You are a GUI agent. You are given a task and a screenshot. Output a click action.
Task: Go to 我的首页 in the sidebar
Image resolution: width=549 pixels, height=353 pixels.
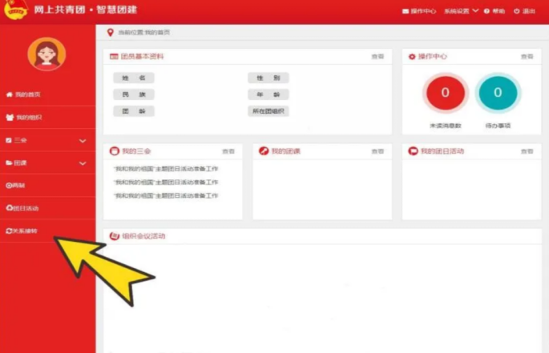pyautogui.click(x=24, y=94)
